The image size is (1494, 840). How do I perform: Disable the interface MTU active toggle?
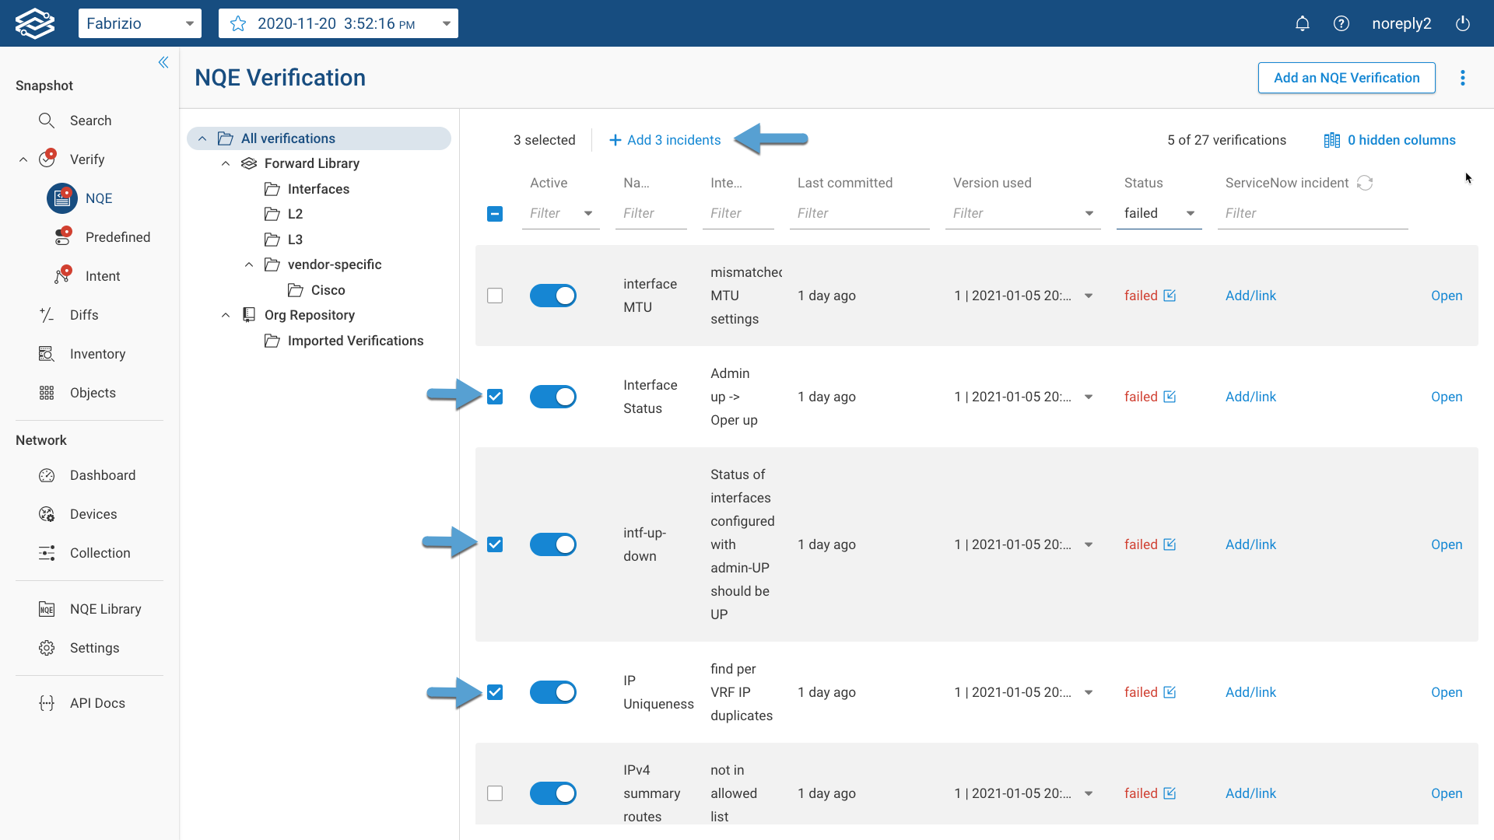coord(552,296)
